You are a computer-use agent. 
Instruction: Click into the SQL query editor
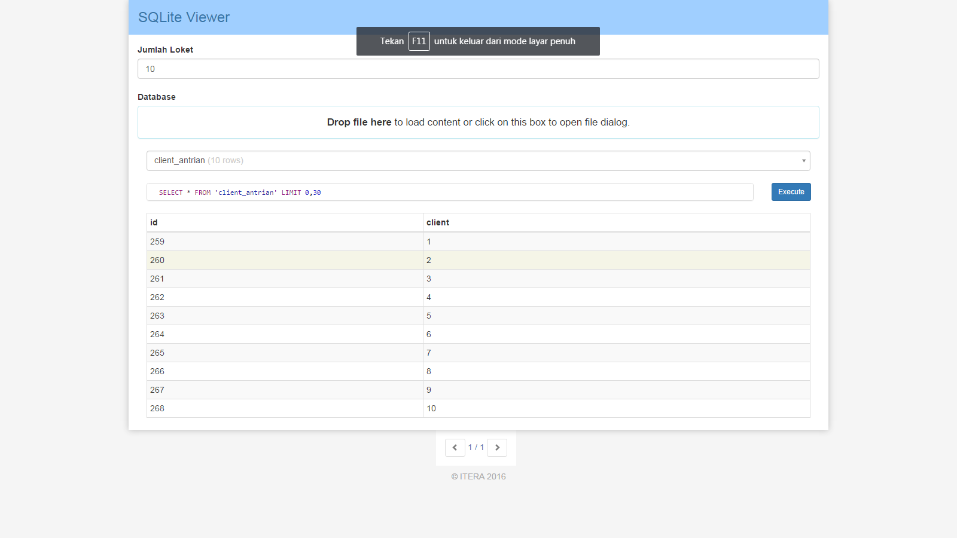pos(450,192)
